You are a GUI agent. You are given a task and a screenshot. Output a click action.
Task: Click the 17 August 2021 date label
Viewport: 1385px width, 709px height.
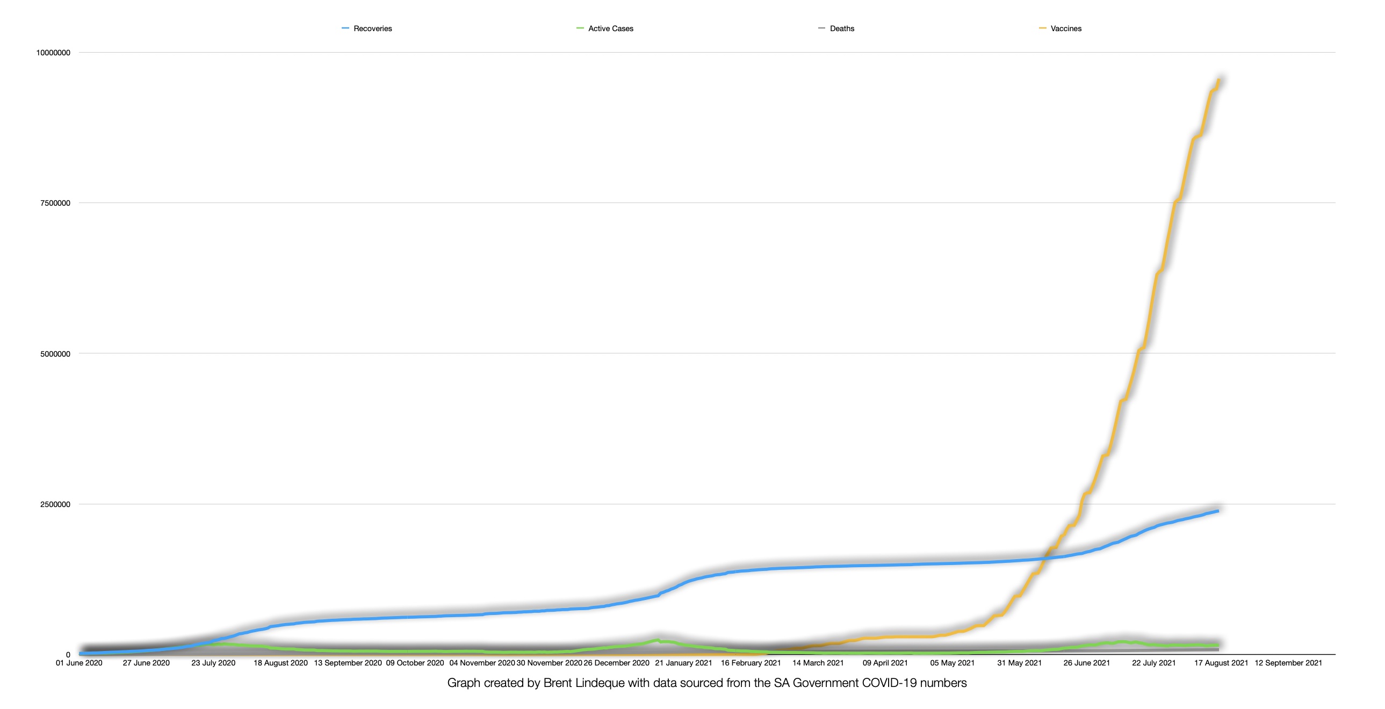tap(1221, 663)
